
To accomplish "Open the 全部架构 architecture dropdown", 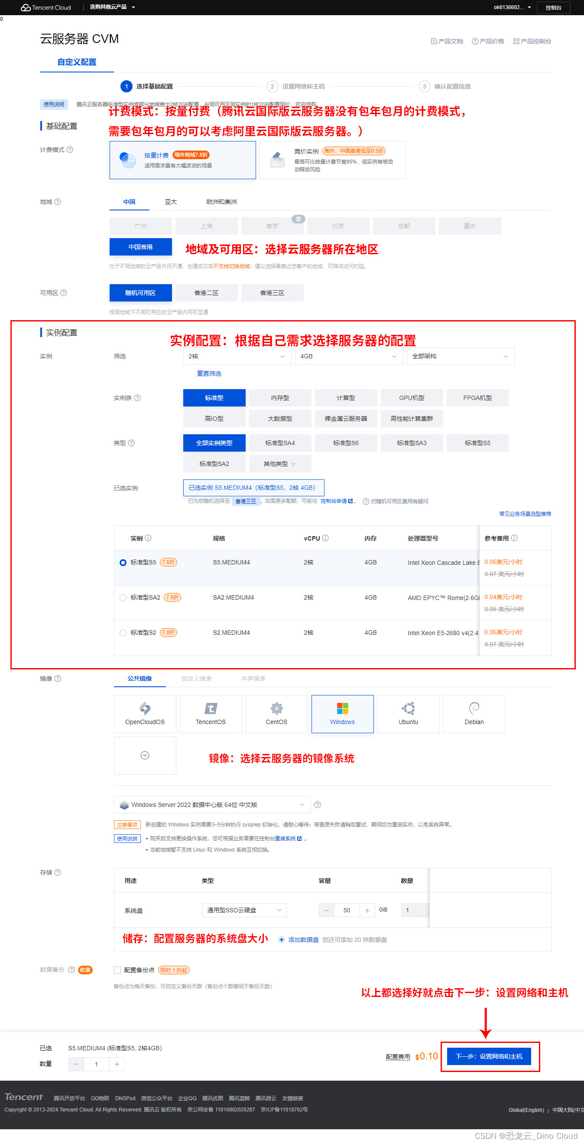I will click(461, 356).
